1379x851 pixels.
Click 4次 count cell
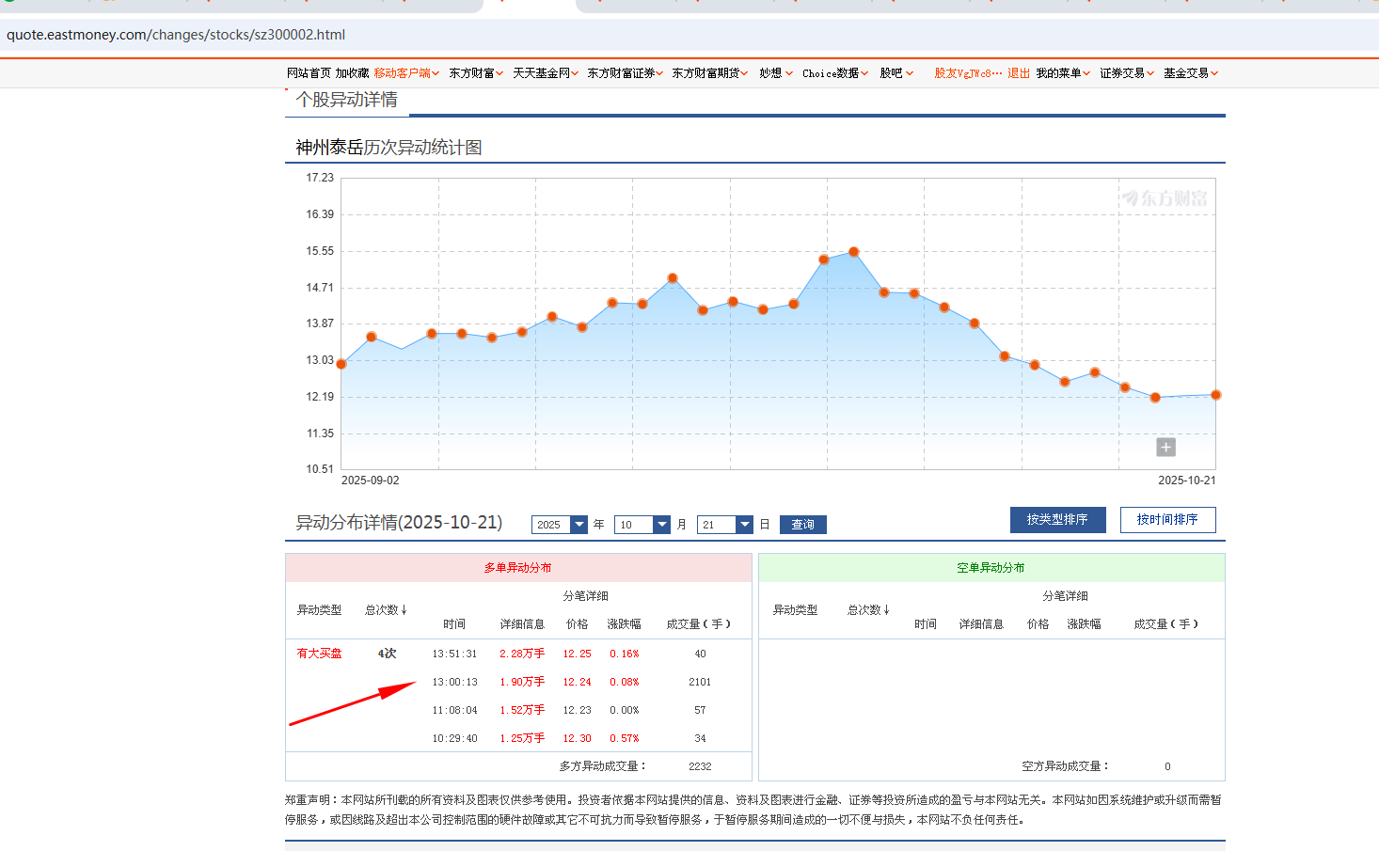click(x=387, y=654)
